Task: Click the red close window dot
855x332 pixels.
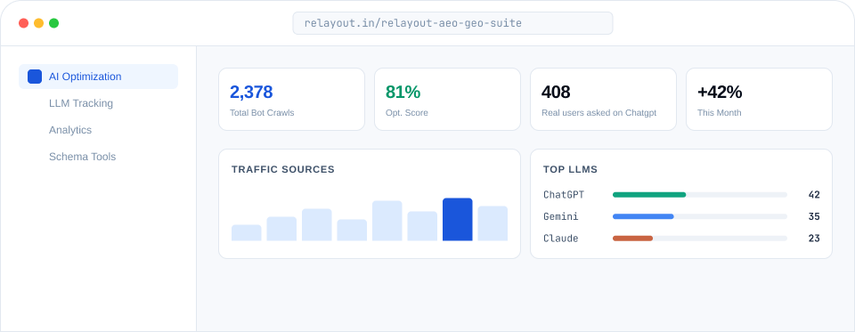Action: (x=23, y=23)
